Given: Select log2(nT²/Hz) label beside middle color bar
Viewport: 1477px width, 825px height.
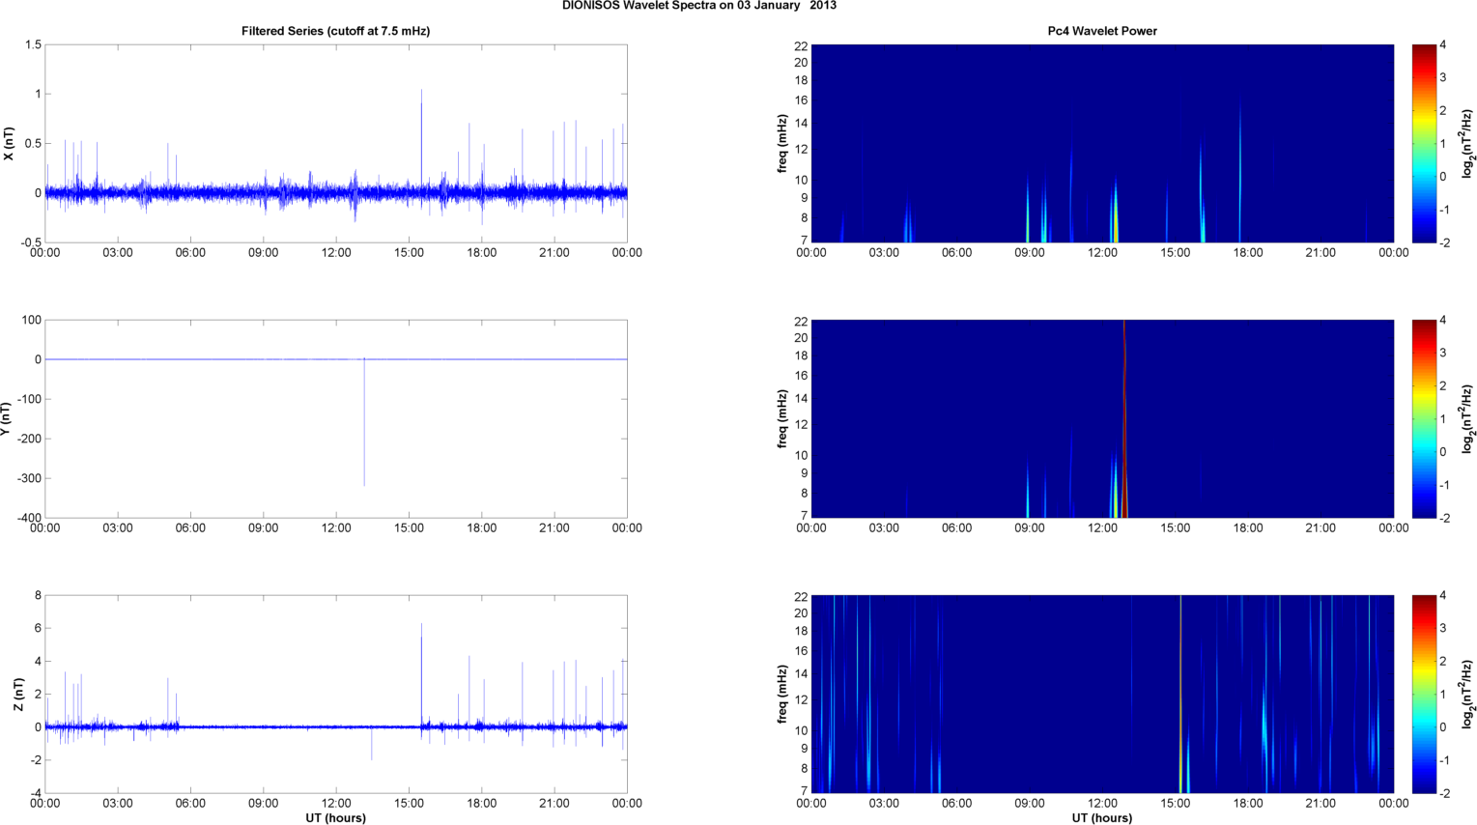Looking at the screenshot, I should click(x=1468, y=418).
